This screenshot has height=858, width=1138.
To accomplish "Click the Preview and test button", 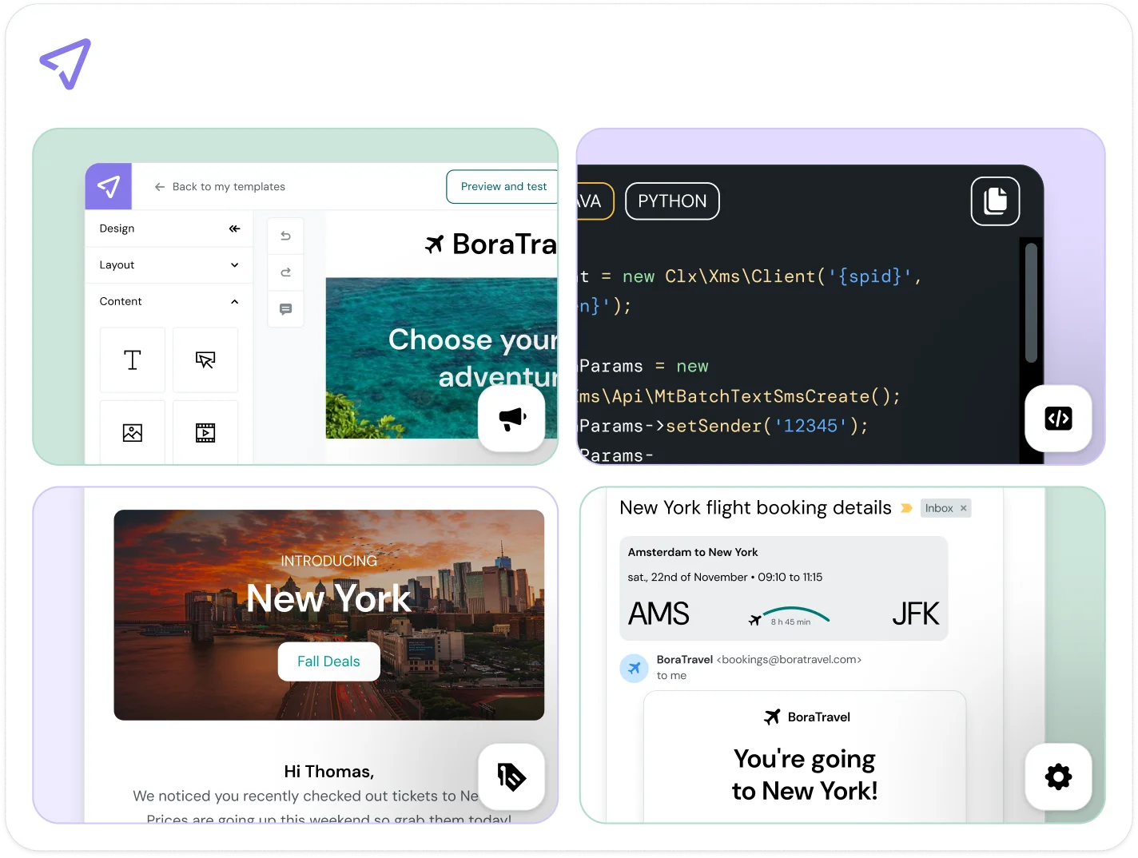I will pos(503,186).
